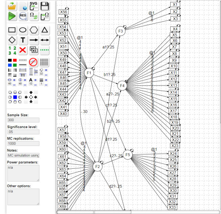Click the open folder icon

[12, 6]
